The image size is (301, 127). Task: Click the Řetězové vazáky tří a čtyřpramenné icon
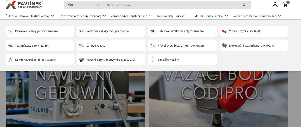coord(153,31)
